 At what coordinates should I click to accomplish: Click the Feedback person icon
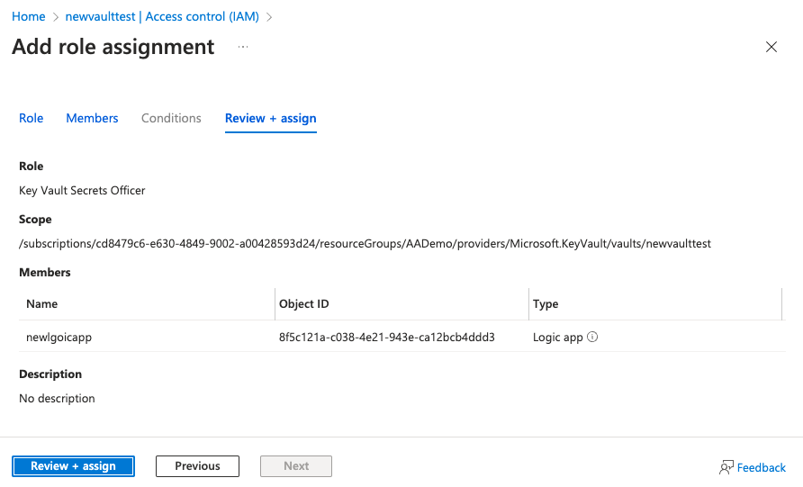pos(726,467)
